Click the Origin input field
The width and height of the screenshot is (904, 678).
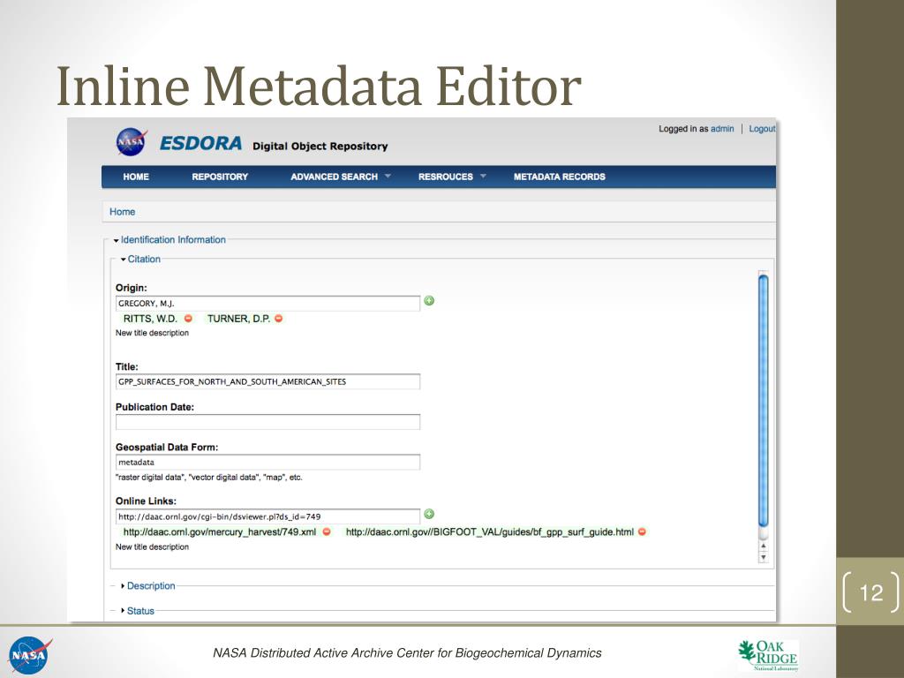(268, 304)
